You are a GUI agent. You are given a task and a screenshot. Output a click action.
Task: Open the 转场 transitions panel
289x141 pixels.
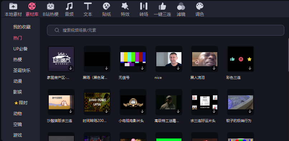[144, 10]
